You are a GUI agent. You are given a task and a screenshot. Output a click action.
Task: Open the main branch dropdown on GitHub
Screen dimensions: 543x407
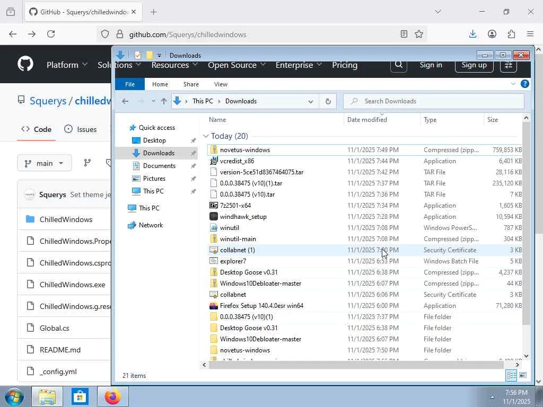45,163
